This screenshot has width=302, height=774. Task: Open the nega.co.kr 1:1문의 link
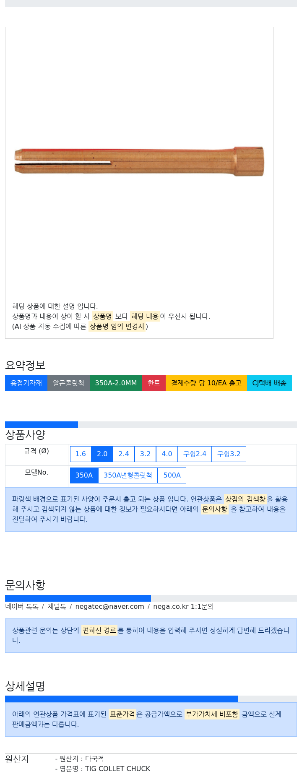pyautogui.click(x=183, y=607)
